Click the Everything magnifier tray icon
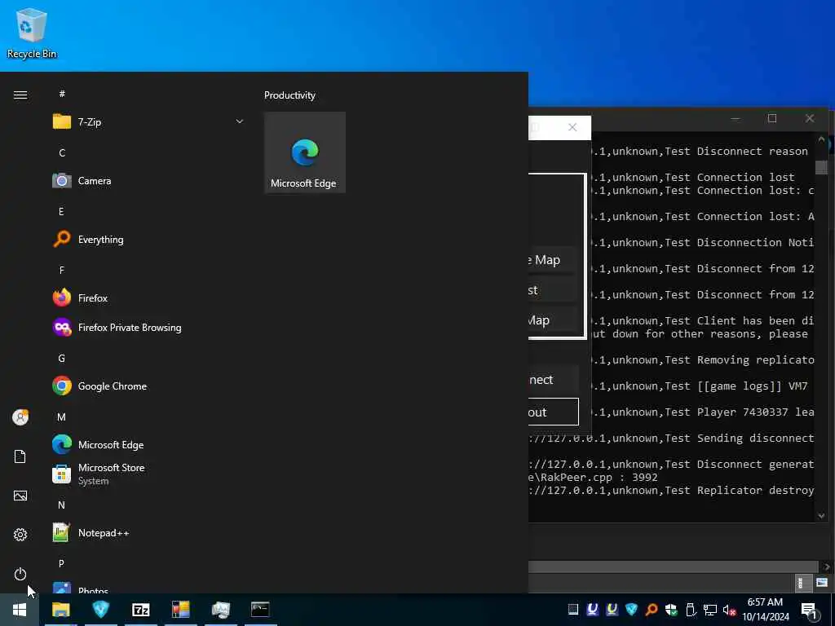 coord(652,610)
